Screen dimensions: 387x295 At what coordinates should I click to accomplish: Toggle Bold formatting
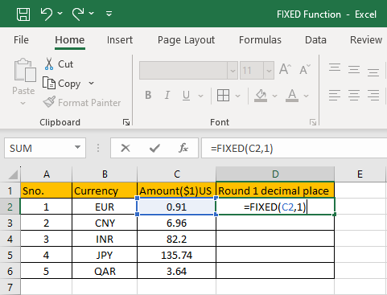click(148, 95)
